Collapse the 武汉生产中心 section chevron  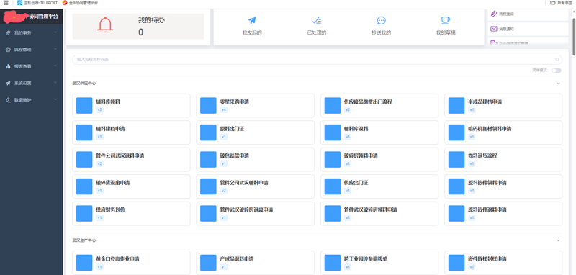tap(558, 240)
